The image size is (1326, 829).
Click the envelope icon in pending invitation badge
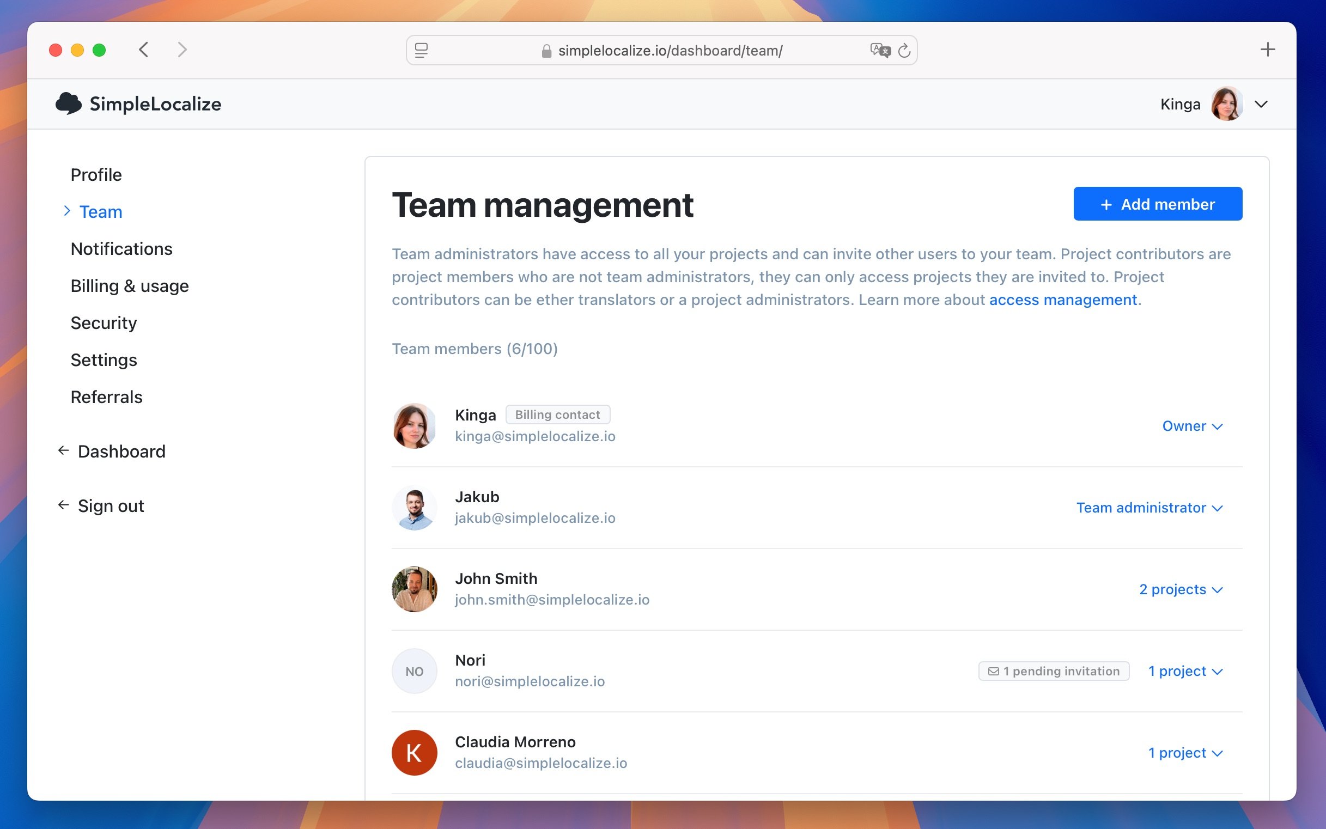tap(993, 671)
